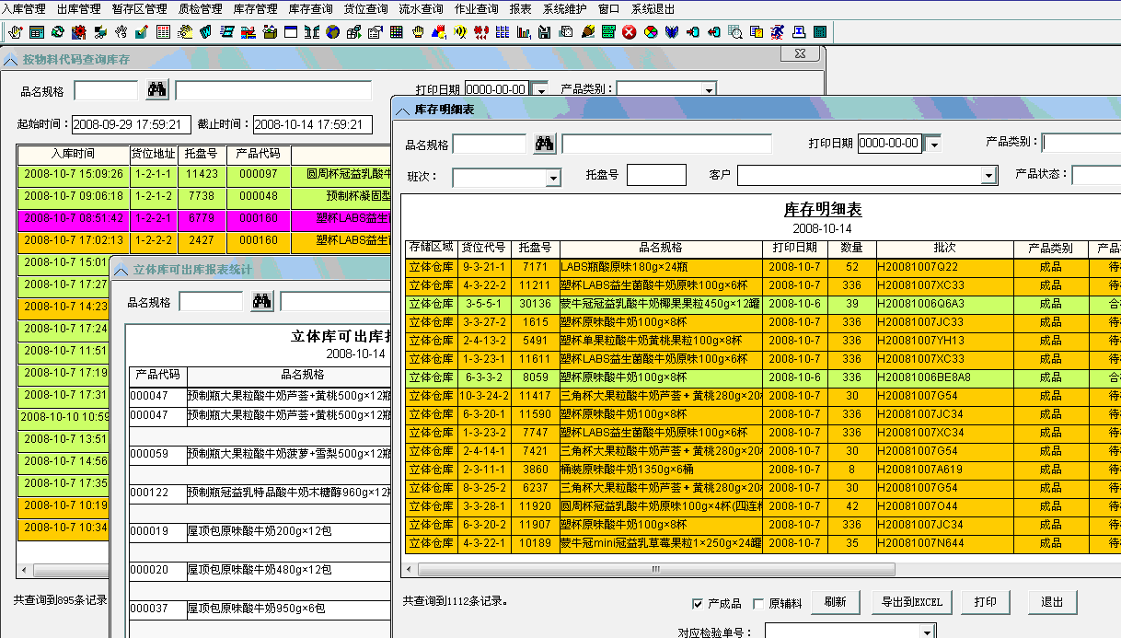Click the floppy disk save toolbar icon
The height and width of the screenshot is (638, 1121).
point(545,32)
